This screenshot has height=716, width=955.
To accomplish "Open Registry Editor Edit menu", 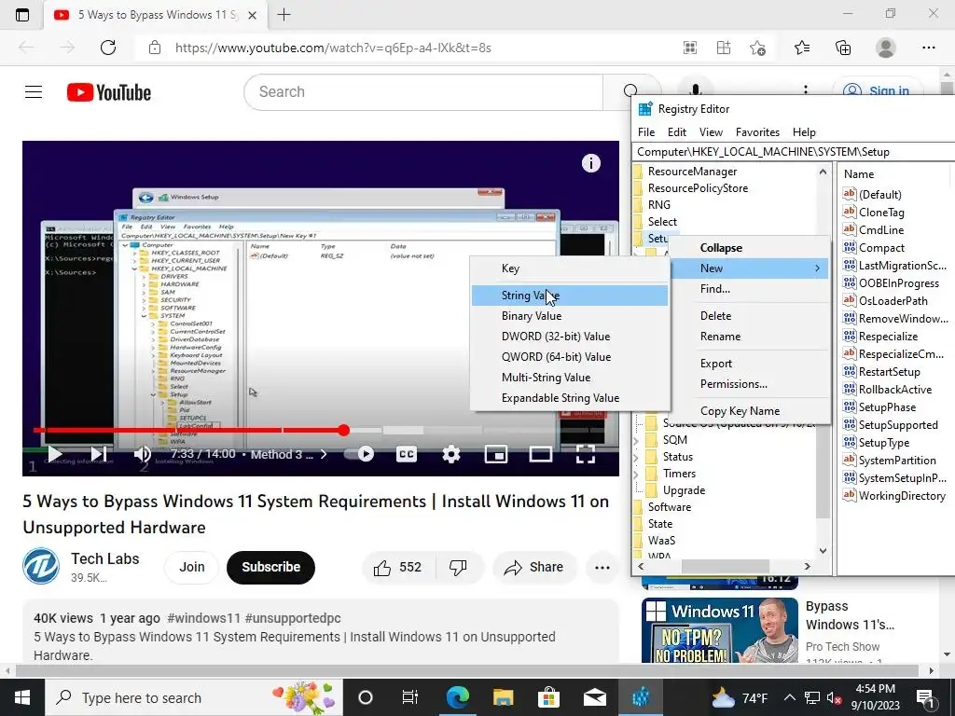I will pyautogui.click(x=677, y=132).
